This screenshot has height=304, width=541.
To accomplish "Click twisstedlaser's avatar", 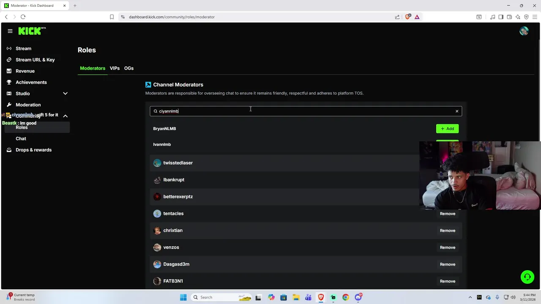I will (x=157, y=163).
